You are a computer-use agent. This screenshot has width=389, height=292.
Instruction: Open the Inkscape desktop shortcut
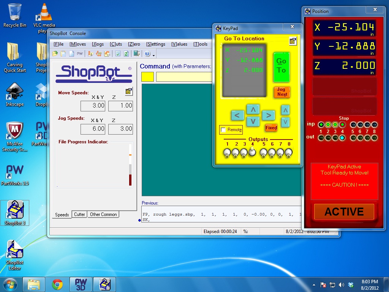15,95
